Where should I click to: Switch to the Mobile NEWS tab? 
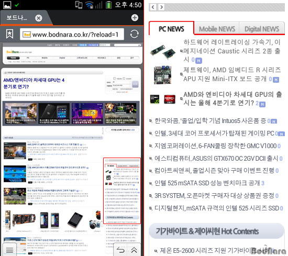tap(217, 29)
